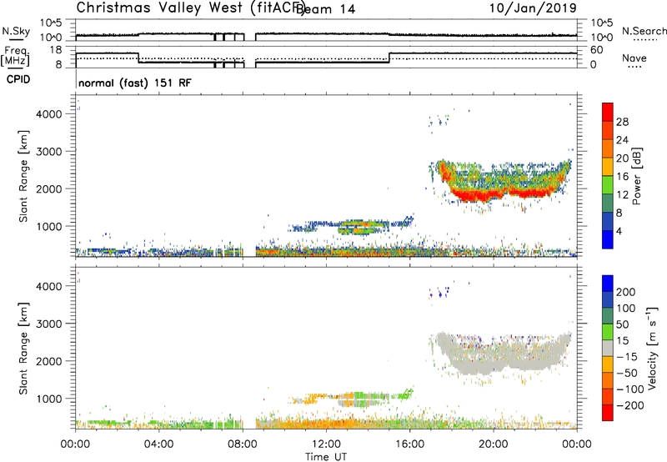667x462 pixels.
Task: Click the Christmas Valley West (fitACF) title
Action: [x=189, y=8]
